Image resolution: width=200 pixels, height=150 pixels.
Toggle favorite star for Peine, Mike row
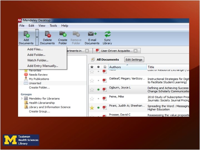coord(92,99)
